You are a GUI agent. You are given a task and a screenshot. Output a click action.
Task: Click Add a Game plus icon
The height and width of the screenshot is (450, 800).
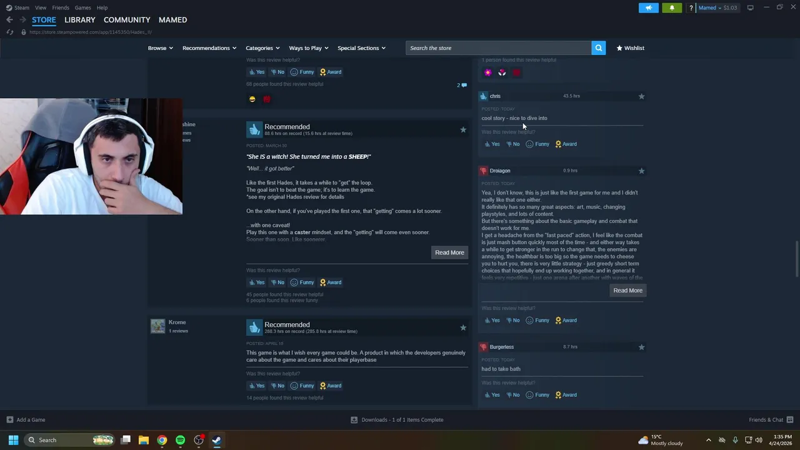click(9, 420)
